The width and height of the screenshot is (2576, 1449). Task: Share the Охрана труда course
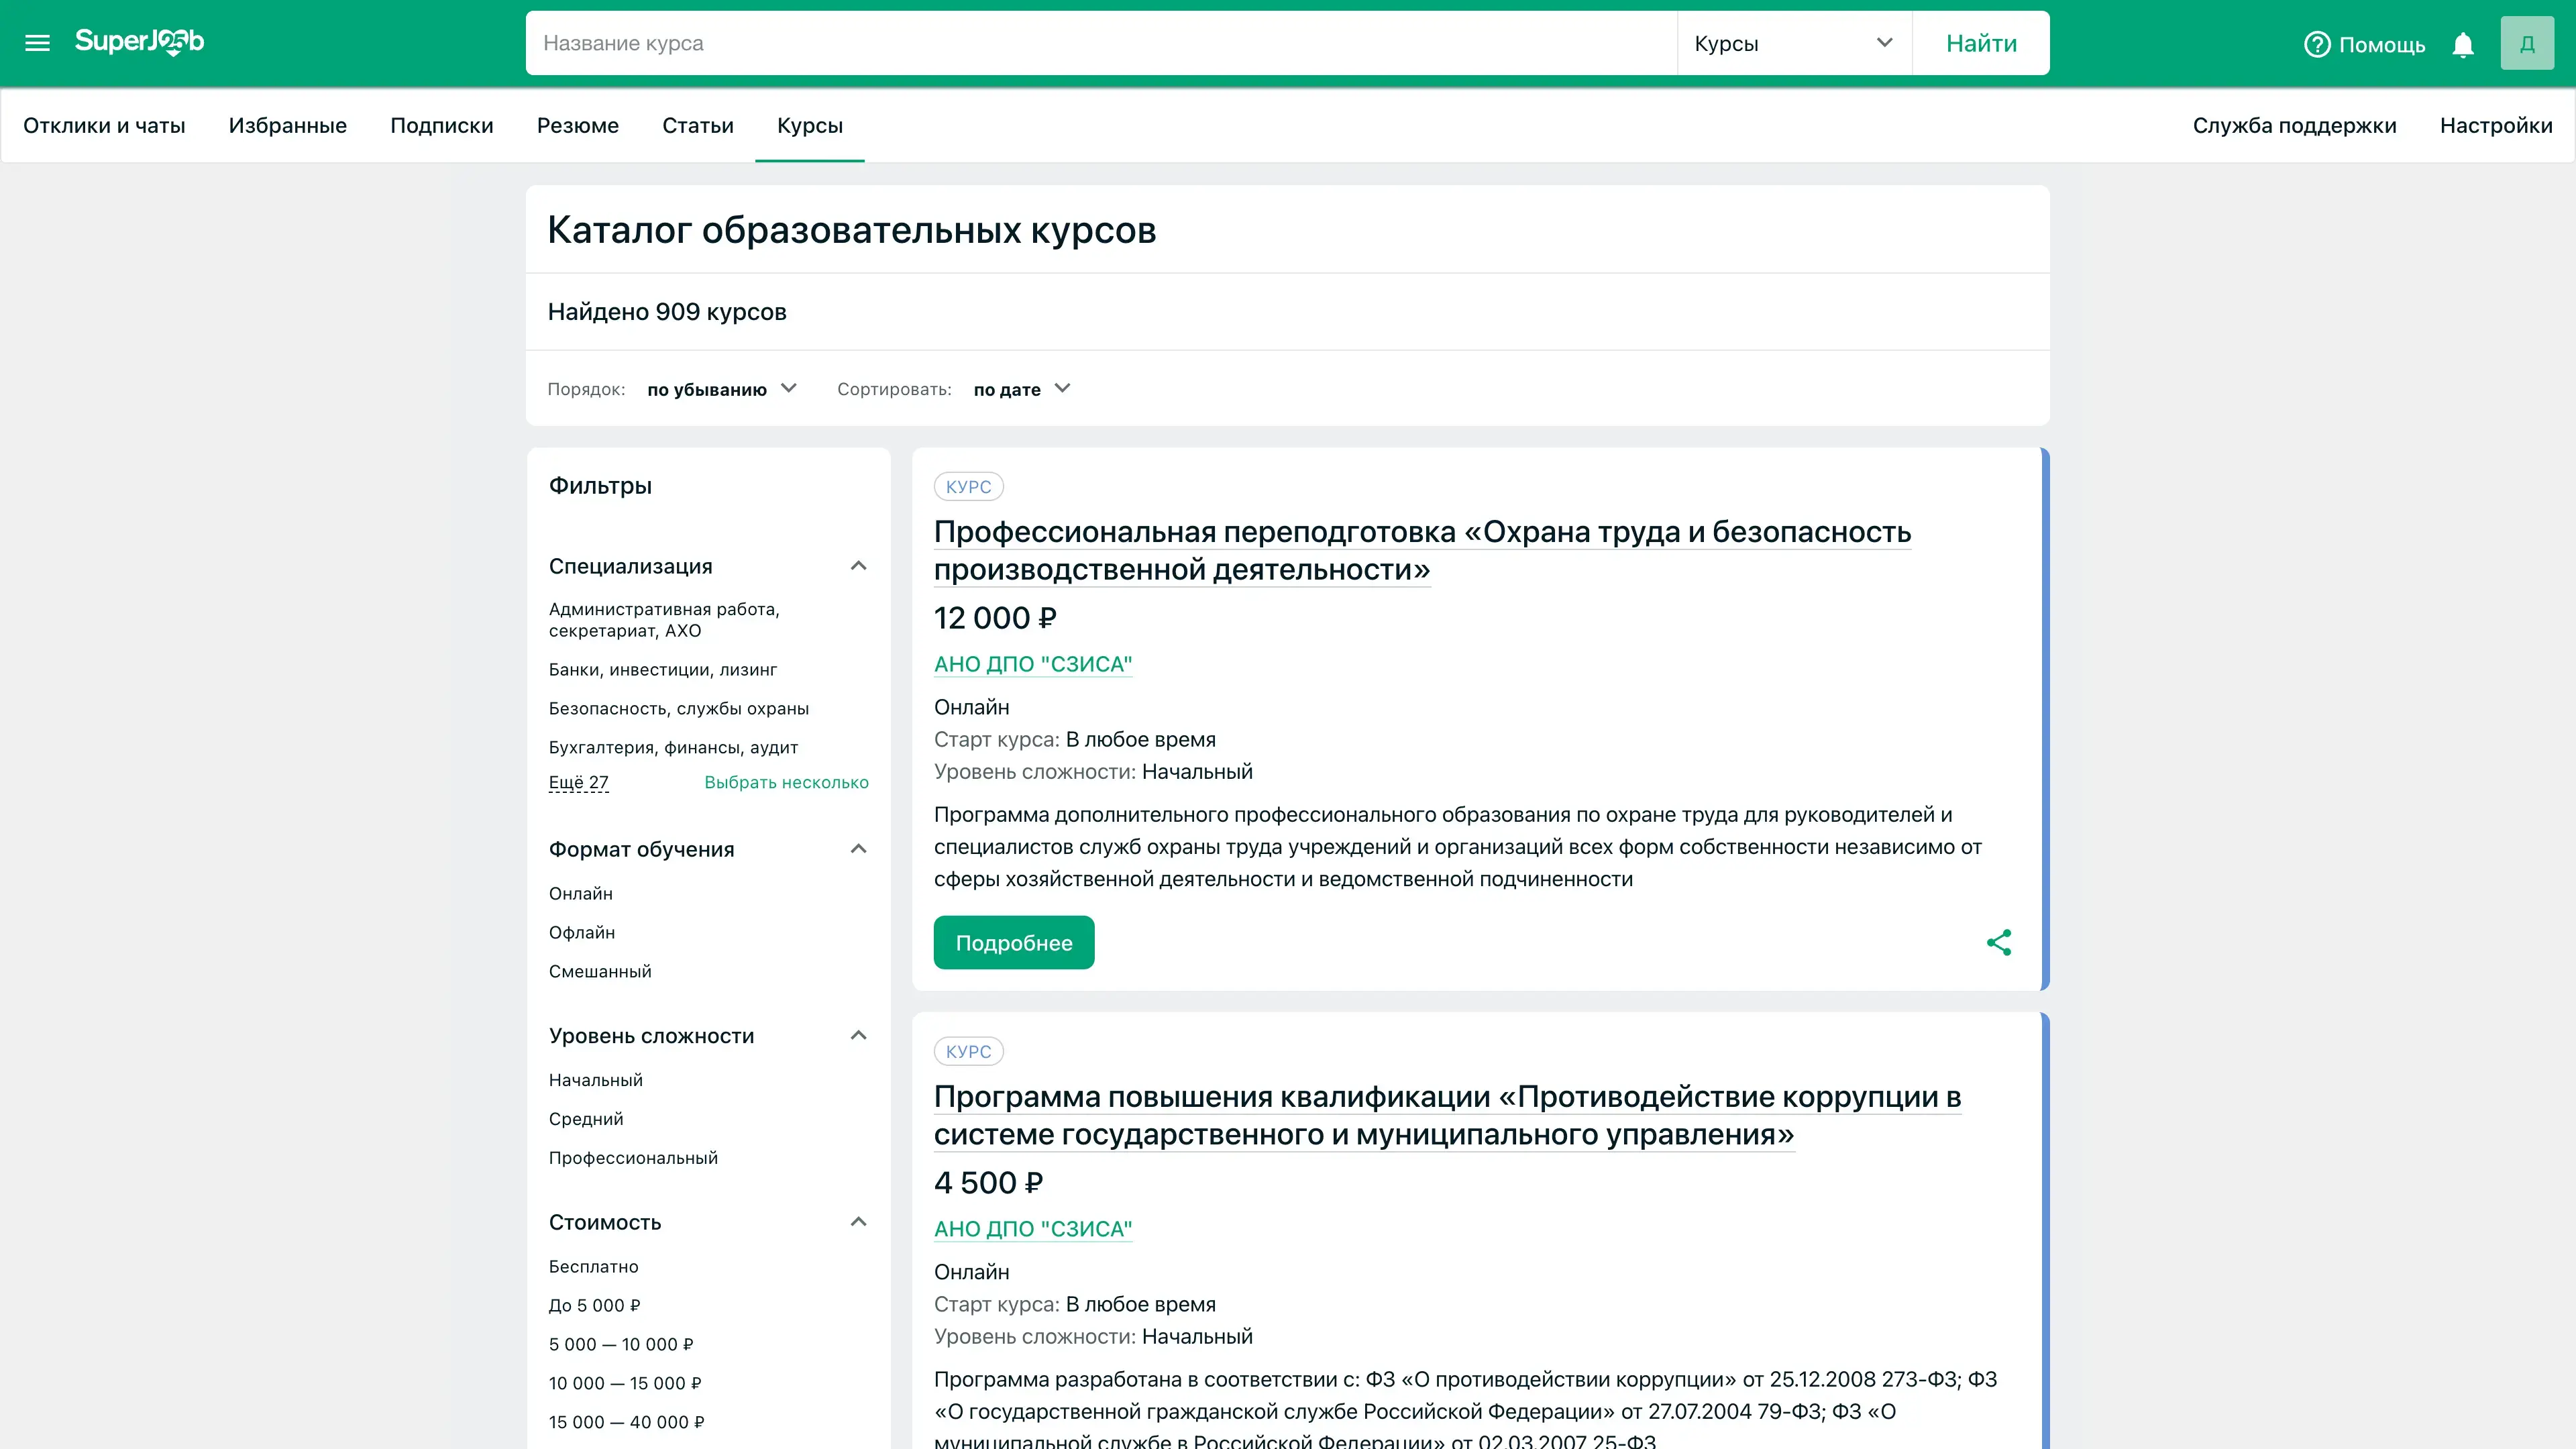click(1998, 942)
